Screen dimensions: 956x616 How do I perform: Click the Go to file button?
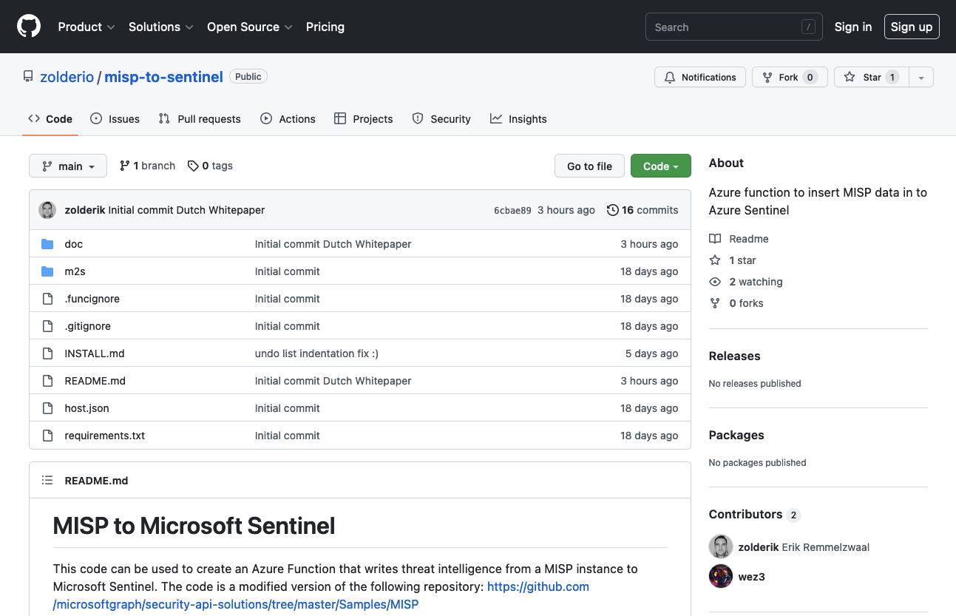click(x=589, y=166)
